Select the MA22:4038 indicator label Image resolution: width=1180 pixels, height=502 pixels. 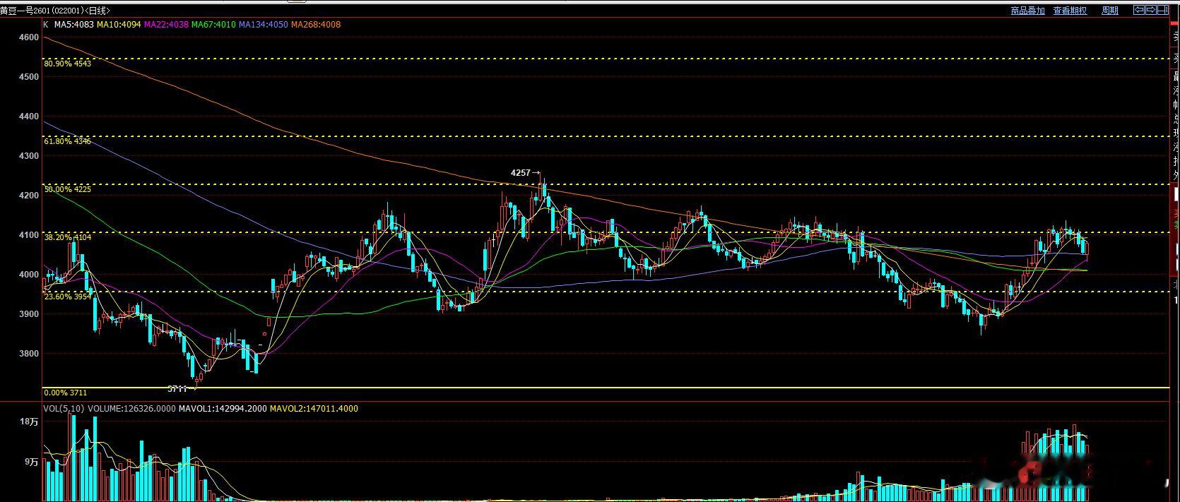point(166,25)
